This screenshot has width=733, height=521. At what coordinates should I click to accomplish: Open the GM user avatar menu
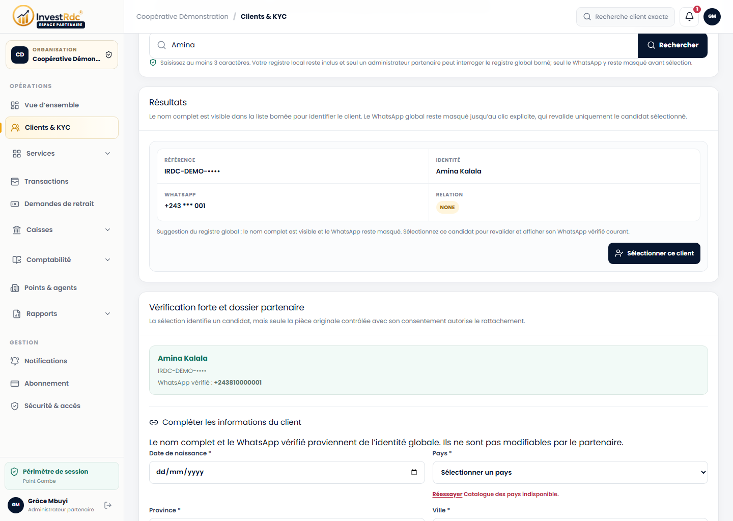coord(712,17)
